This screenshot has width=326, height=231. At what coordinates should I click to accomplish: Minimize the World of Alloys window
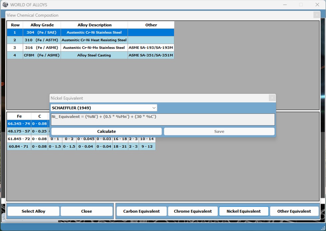click(285, 5)
